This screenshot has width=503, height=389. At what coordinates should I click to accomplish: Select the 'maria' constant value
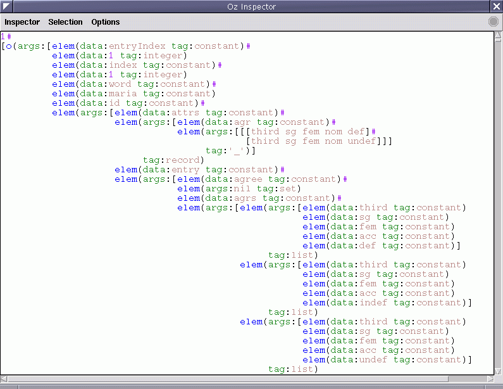(x=123, y=94)
